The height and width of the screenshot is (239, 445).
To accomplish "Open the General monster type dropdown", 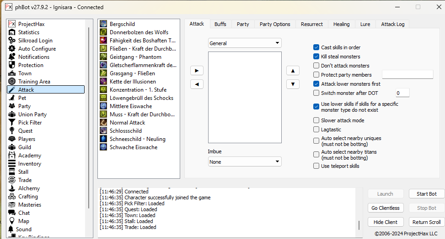I will coord(245,43).
